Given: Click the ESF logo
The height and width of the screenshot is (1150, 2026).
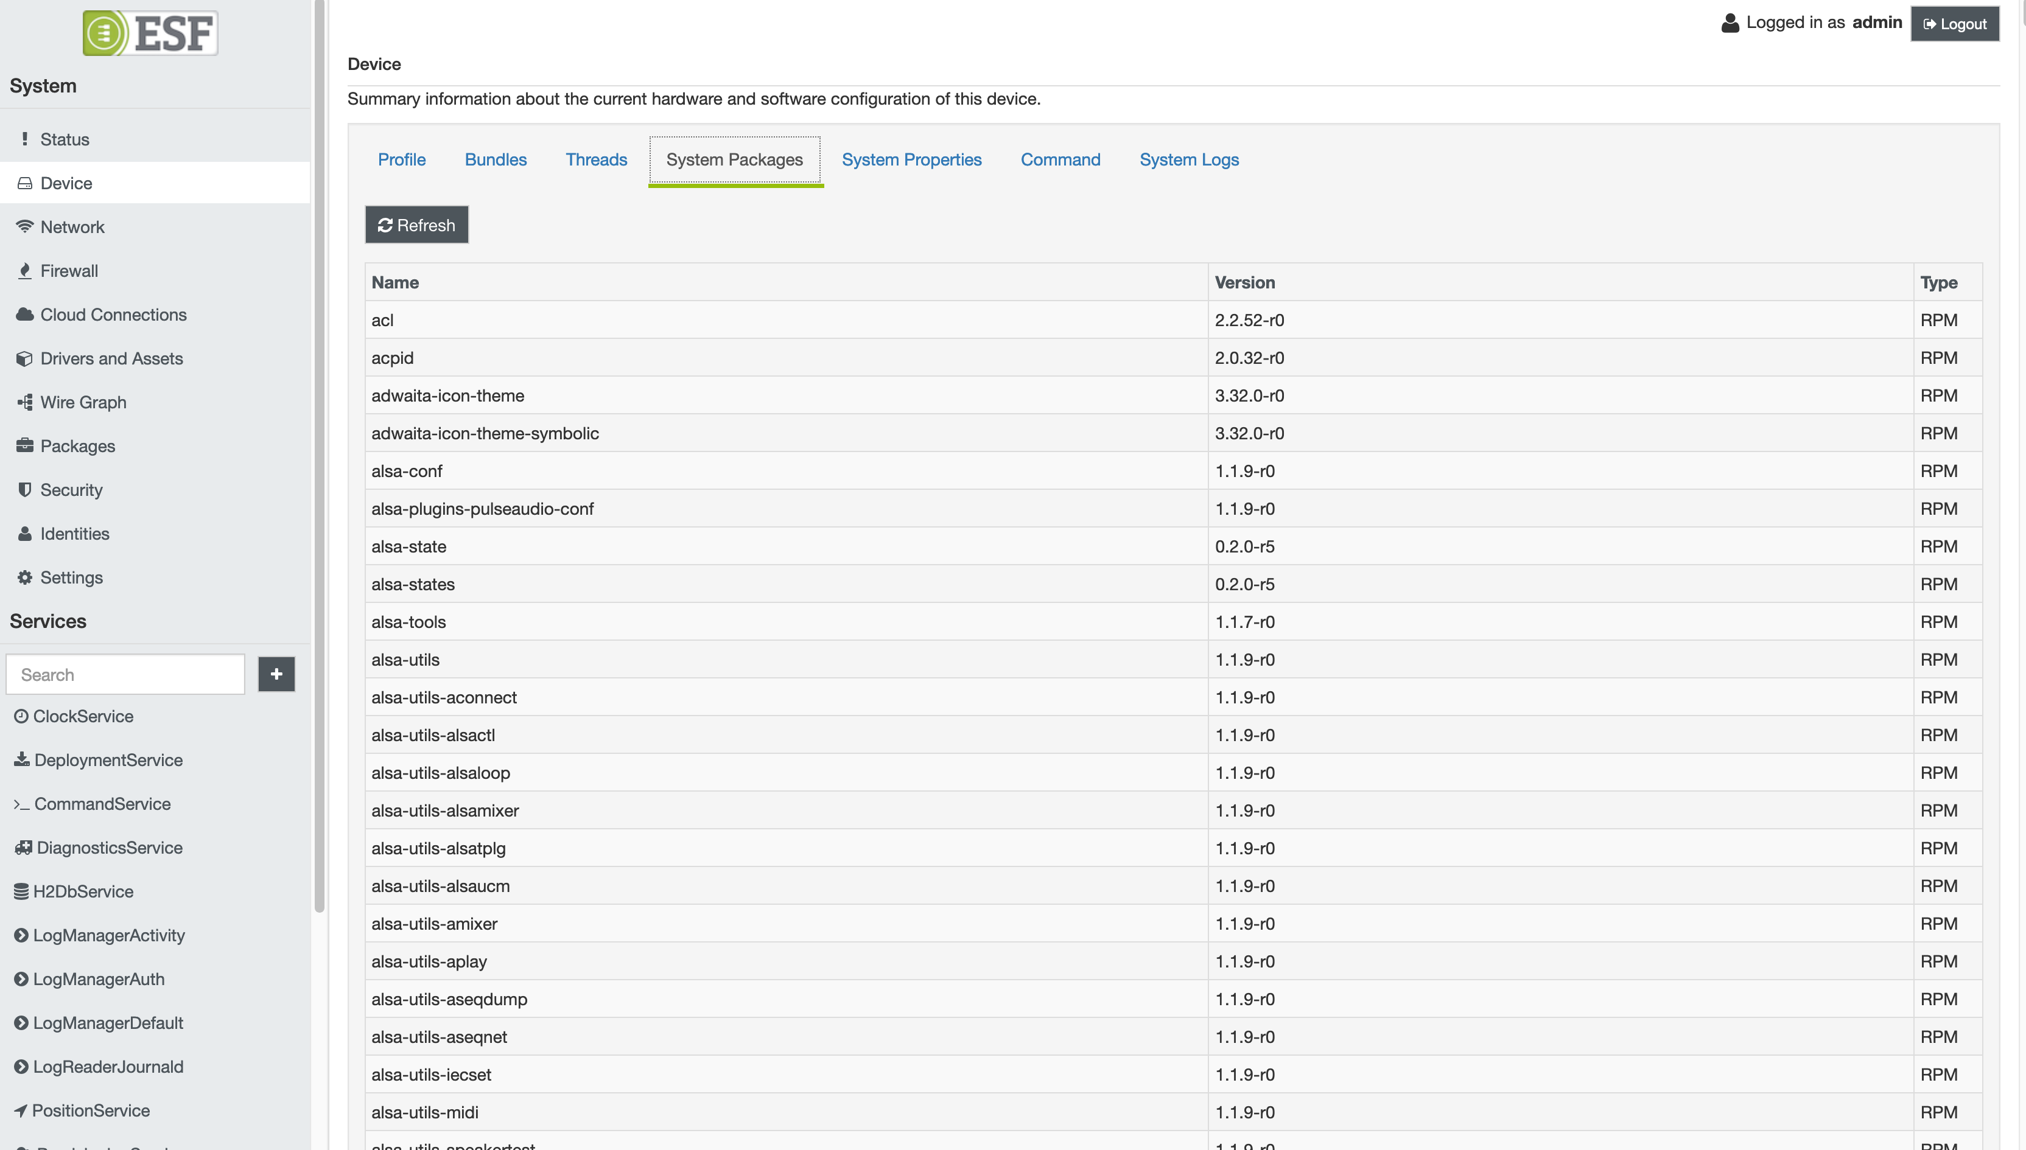Looking at the screenshot, I should [150, 33].
